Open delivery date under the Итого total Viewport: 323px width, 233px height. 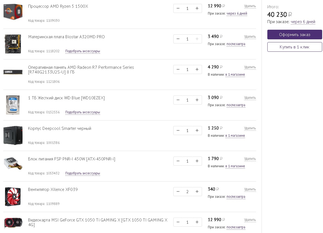click(x=303, y=22)
